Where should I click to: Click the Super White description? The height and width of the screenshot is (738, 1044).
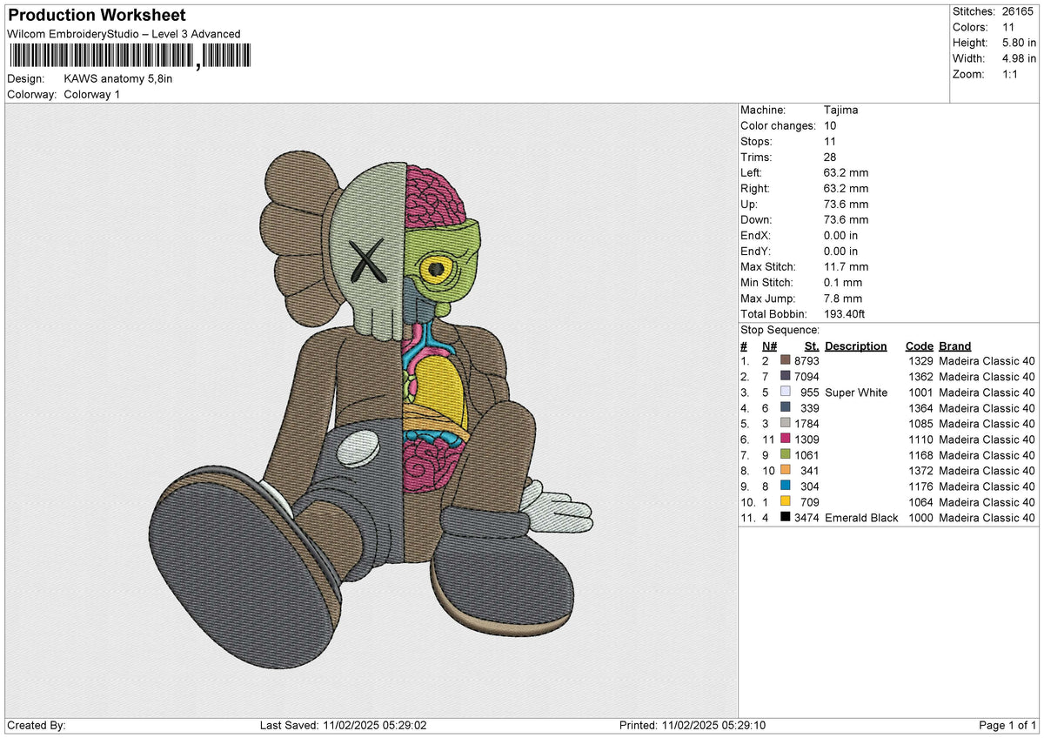[856, 392]
